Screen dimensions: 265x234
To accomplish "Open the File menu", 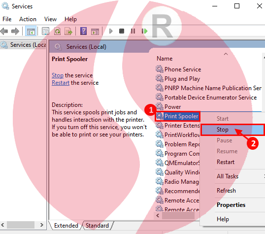I will point(7,19).
